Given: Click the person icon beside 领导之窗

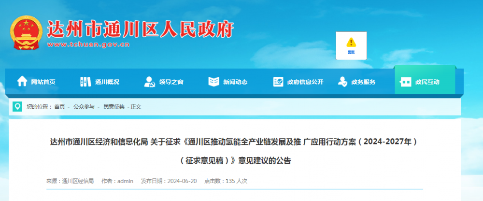Looking at the screenshot, I should click(x=150, y=82).
